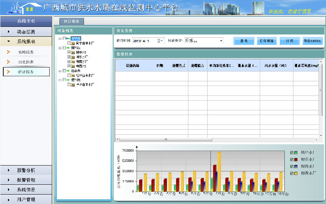The image size is (326, 204).
Task: Click the green arrow icon beside 柳州市
Action: coord(68,48)
